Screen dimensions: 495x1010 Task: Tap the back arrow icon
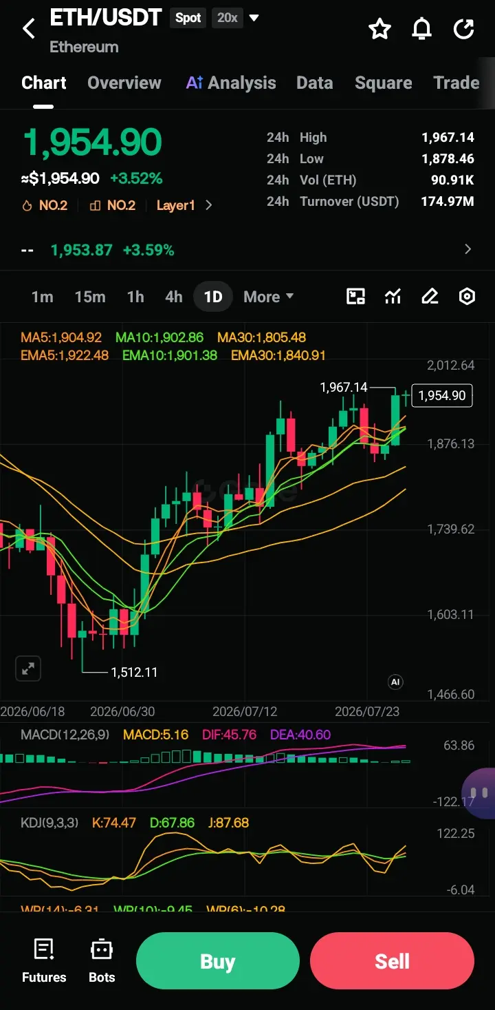click(29, 29)
